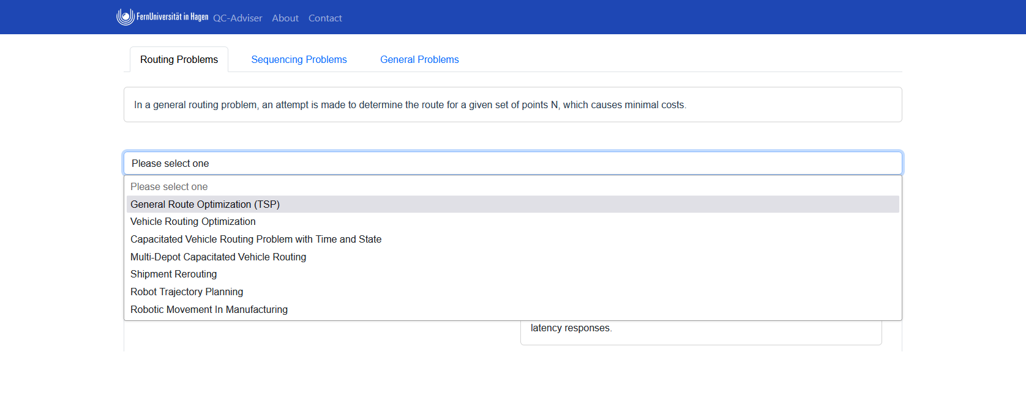Select General Route Optimization (TSP)
Screen dimensions: 1026x404
(x=205, y=204)
